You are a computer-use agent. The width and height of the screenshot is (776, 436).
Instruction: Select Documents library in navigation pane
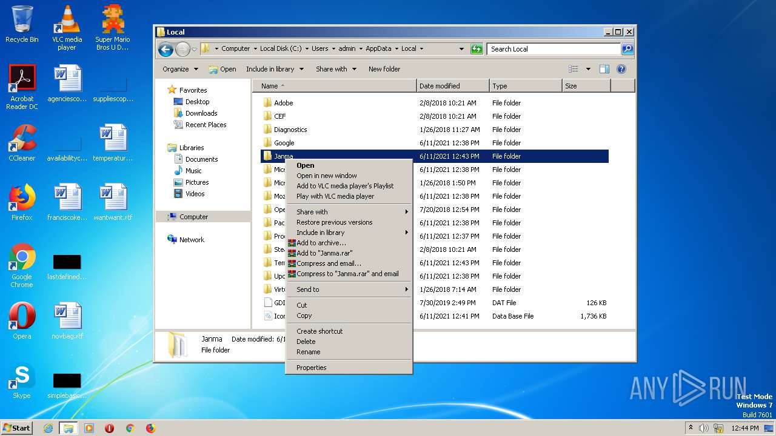(201, 159)
